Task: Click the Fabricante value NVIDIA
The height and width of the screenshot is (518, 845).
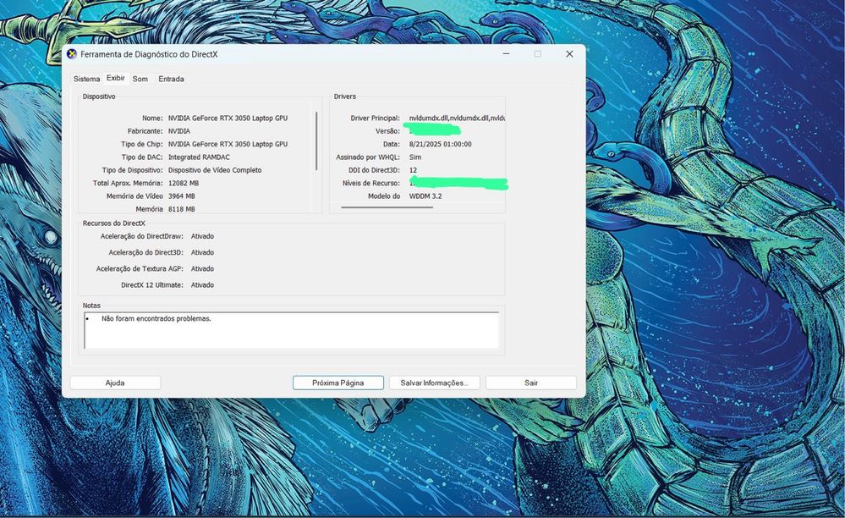Action: [179, 131]
